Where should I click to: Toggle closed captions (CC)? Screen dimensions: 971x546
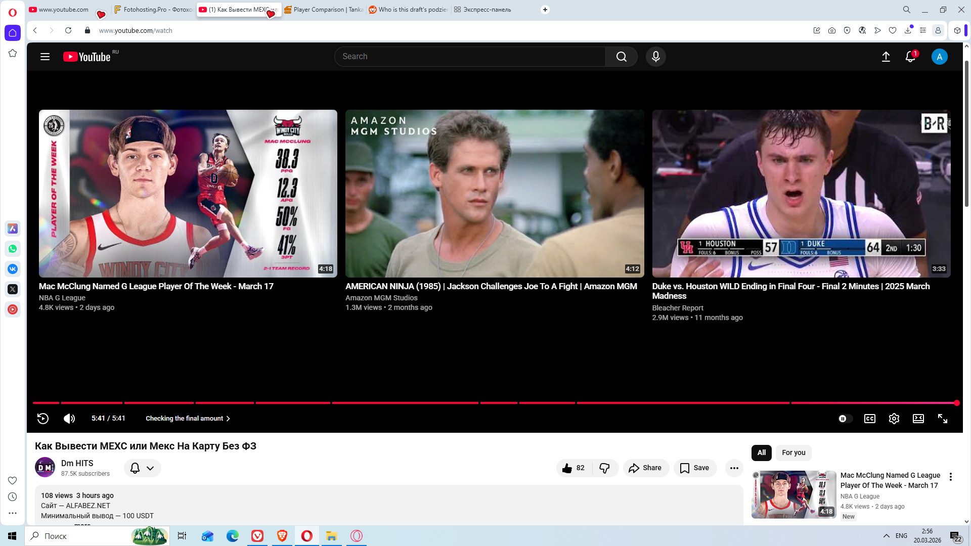click(869, 419)
